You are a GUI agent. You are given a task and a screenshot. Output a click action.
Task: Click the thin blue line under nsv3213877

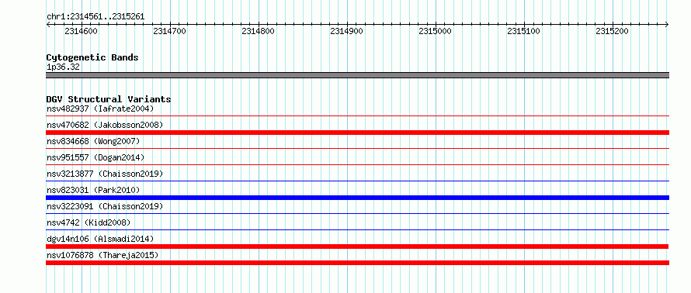tap(357, 181)
